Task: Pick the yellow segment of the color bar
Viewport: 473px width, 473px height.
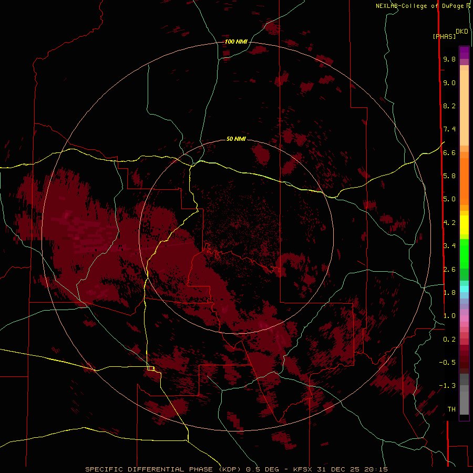Action: click(x=464, y=225)
